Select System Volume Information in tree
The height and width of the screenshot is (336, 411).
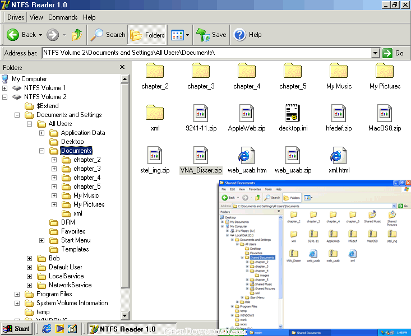tap(72, 303)
